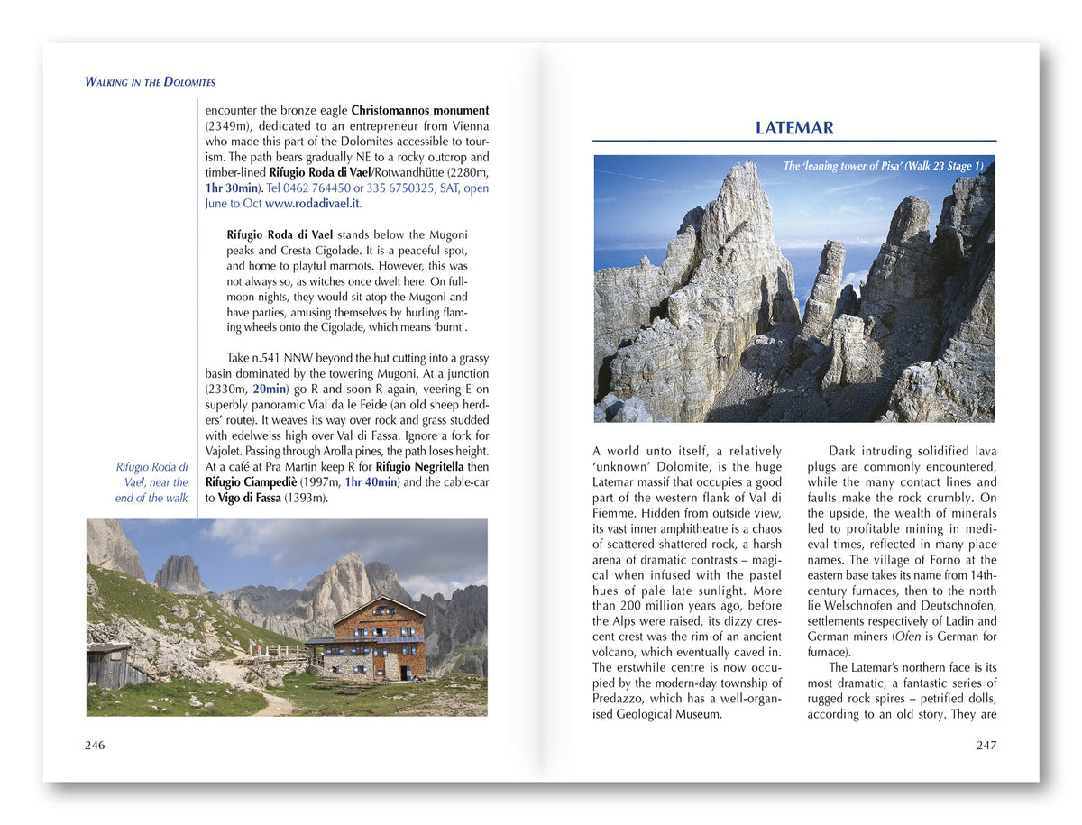This screenshot has height=825, width=1082.
Task: Click the bold text 'Christomannos monument'
Action: tap(420, 111)
